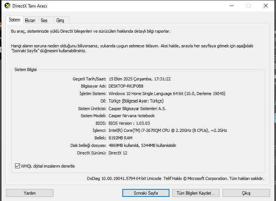Click the Bellek label
The width and height of the screenshot is (276, 201).
(100, 138)
